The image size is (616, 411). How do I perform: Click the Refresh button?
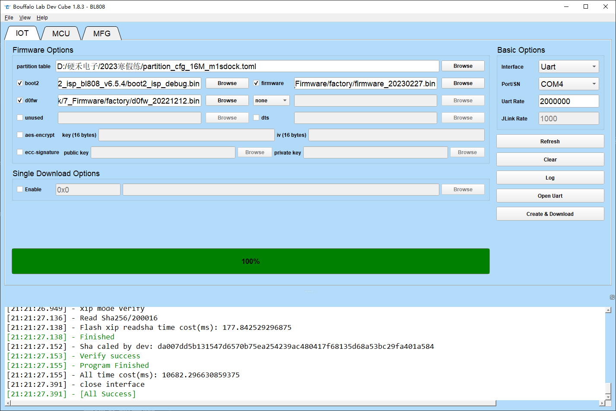click(x=550, y=142)
